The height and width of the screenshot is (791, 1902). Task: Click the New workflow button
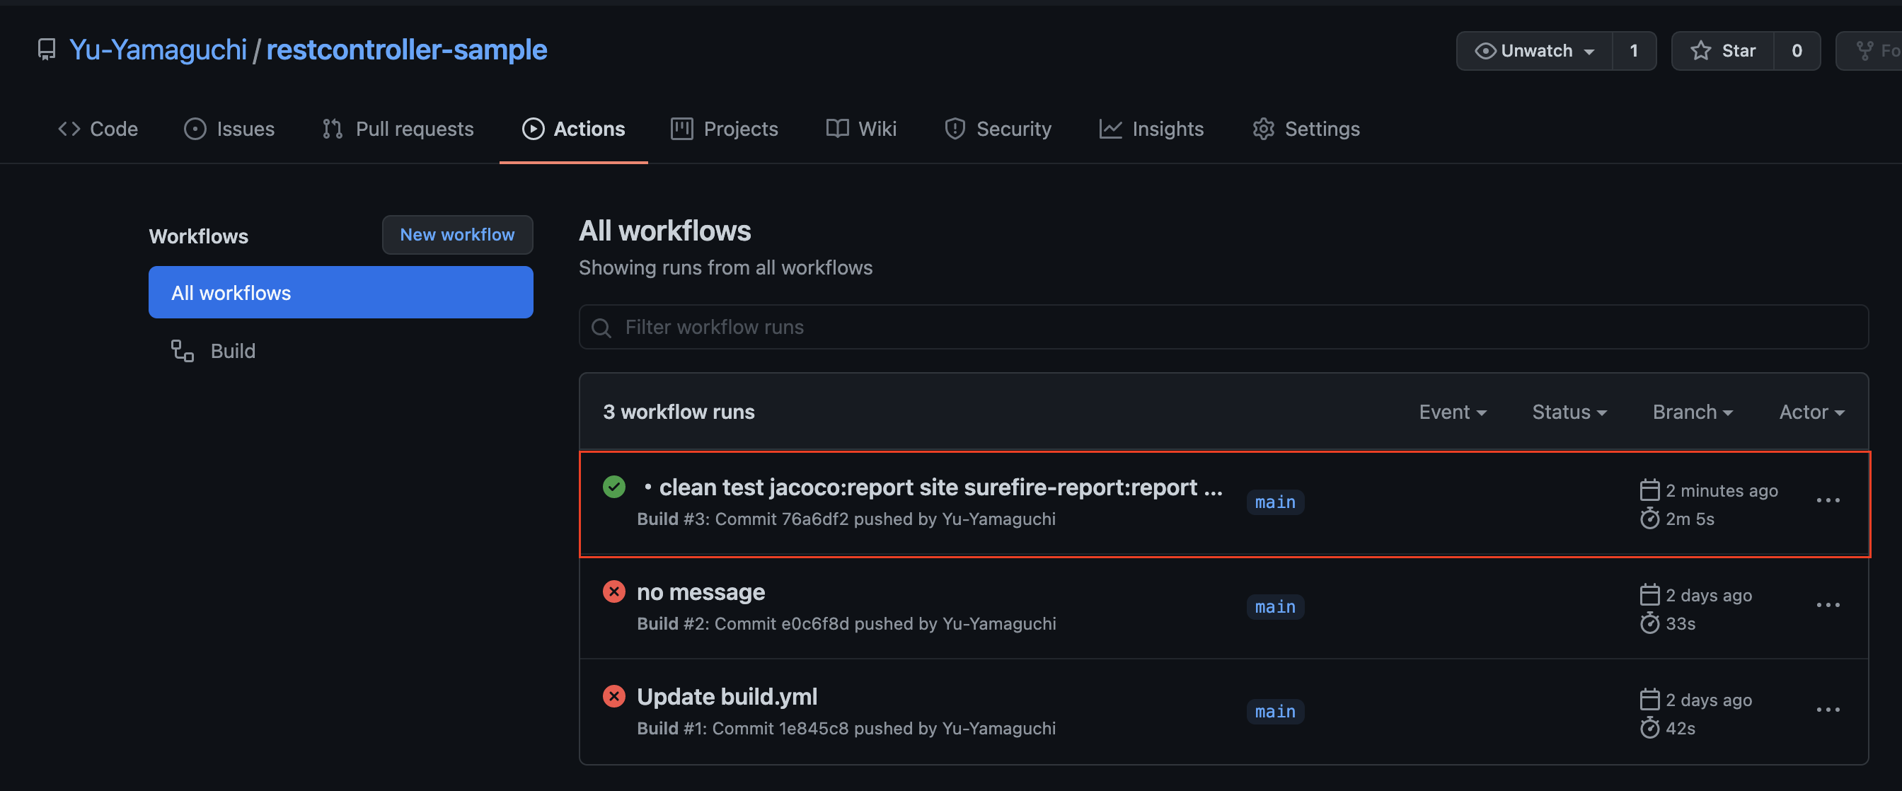click(457, 235)
